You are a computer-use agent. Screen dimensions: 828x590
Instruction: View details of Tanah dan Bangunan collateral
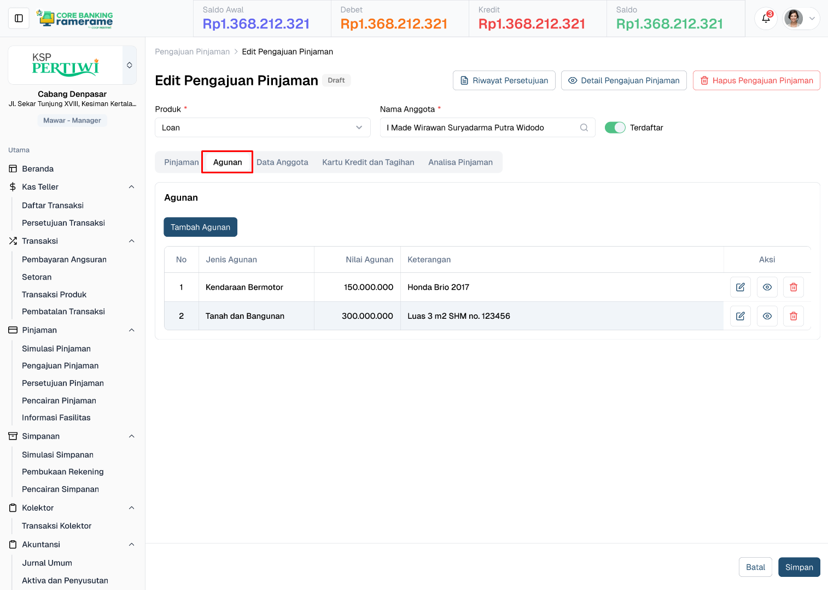[767, 316]
